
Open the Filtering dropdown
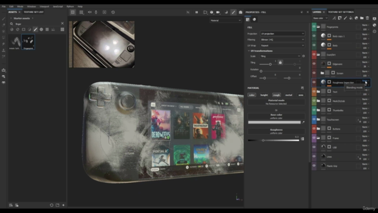[x=282, y=40]
